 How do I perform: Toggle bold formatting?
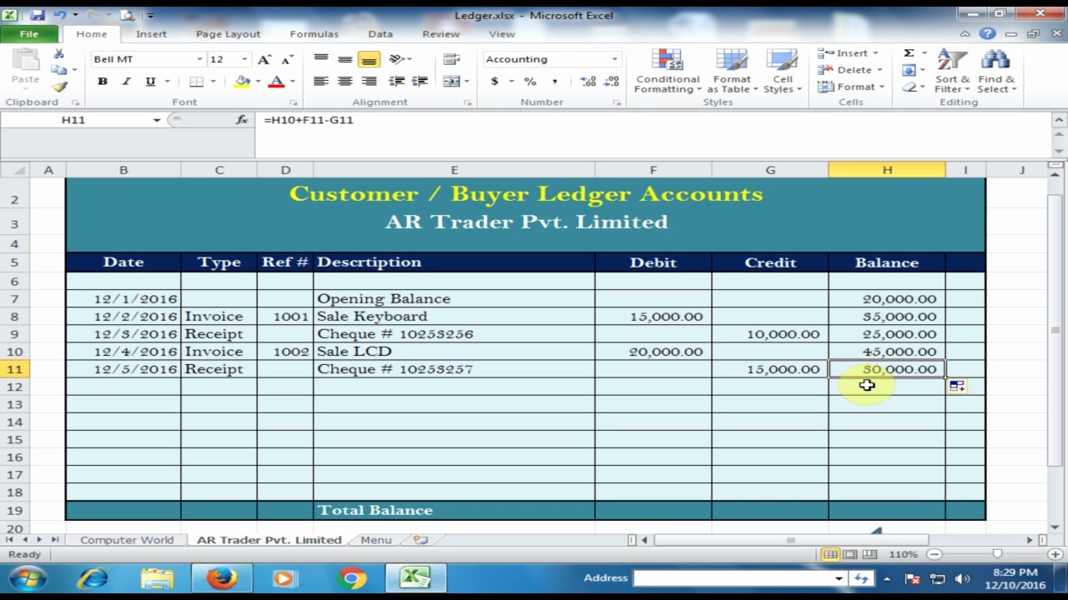pos(102,82)
